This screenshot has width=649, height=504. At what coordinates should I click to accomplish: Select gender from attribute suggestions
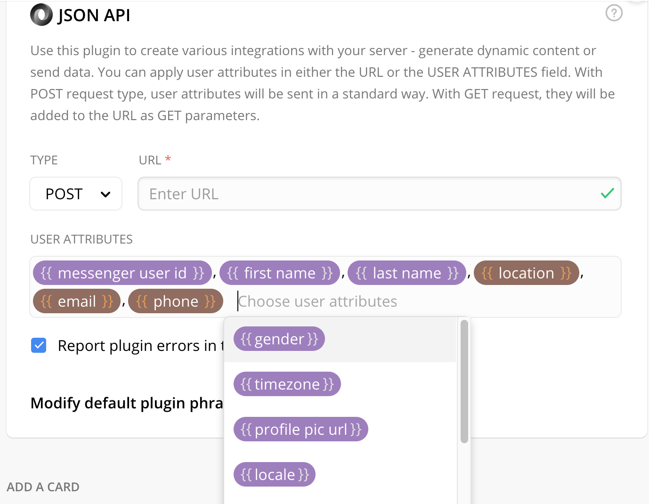click(x=279, y=339)
